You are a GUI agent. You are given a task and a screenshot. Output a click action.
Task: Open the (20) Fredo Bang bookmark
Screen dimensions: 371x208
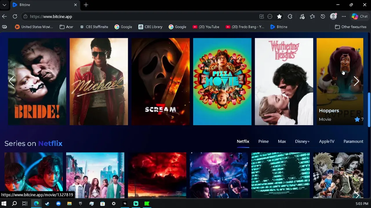pos(245,27)
